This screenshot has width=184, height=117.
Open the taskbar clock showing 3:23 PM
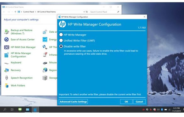(x=176, y=109)
